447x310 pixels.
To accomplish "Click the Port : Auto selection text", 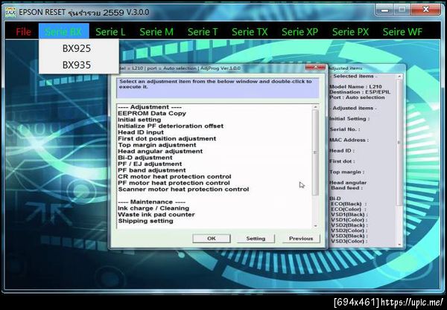I will pos(357,97).
